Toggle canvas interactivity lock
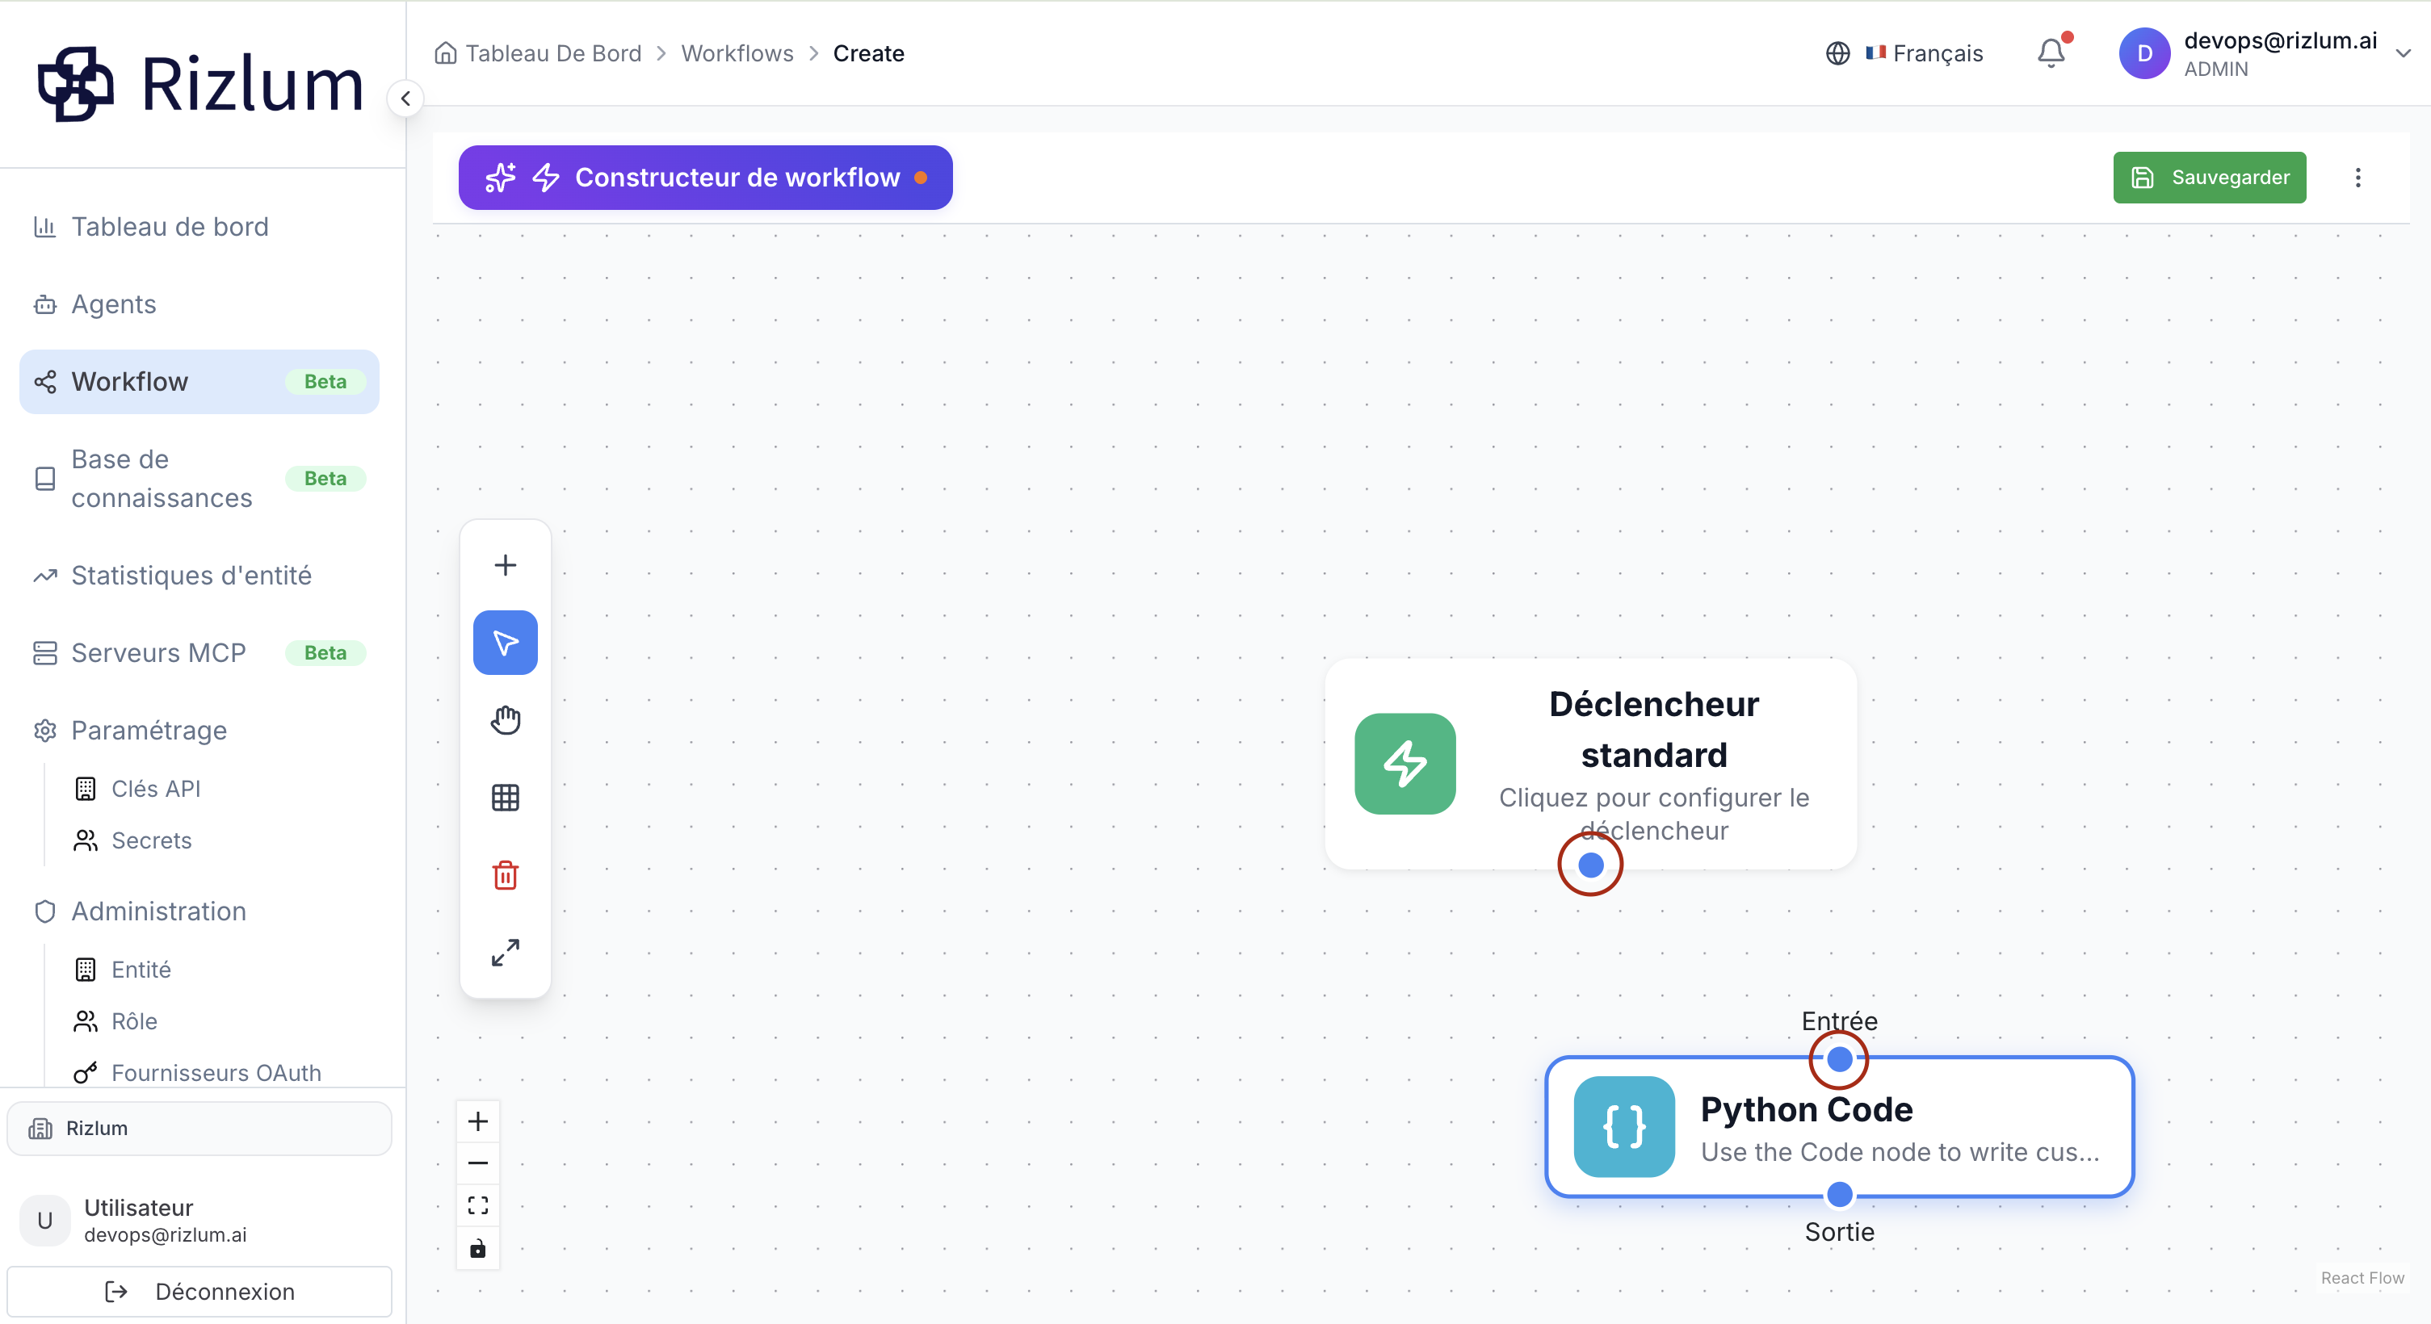The width and height of the screenshot is (2431, 1324). coord(478,1249)
